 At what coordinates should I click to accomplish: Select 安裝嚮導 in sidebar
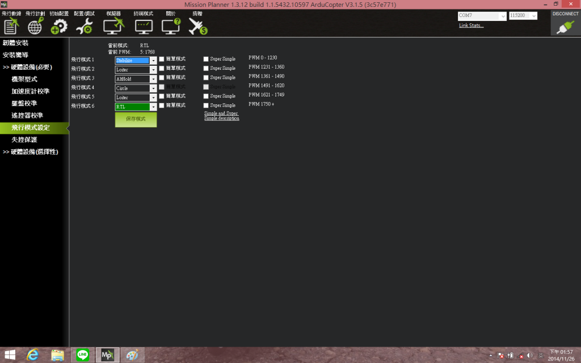pyautogui.click(x=15, y=55)
